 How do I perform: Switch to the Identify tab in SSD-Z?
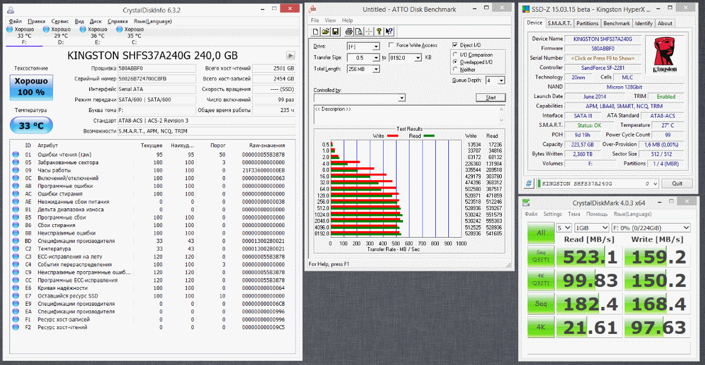[644, 23]
